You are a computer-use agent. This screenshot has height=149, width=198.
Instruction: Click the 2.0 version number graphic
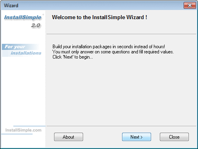tap(36, 25)
